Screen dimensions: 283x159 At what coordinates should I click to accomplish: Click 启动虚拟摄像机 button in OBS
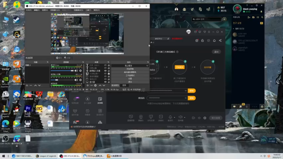tap(130, 72)
